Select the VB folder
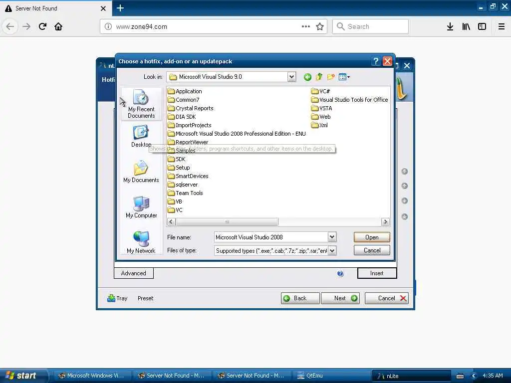Screen dimensions: 511x383 [175, 201]
